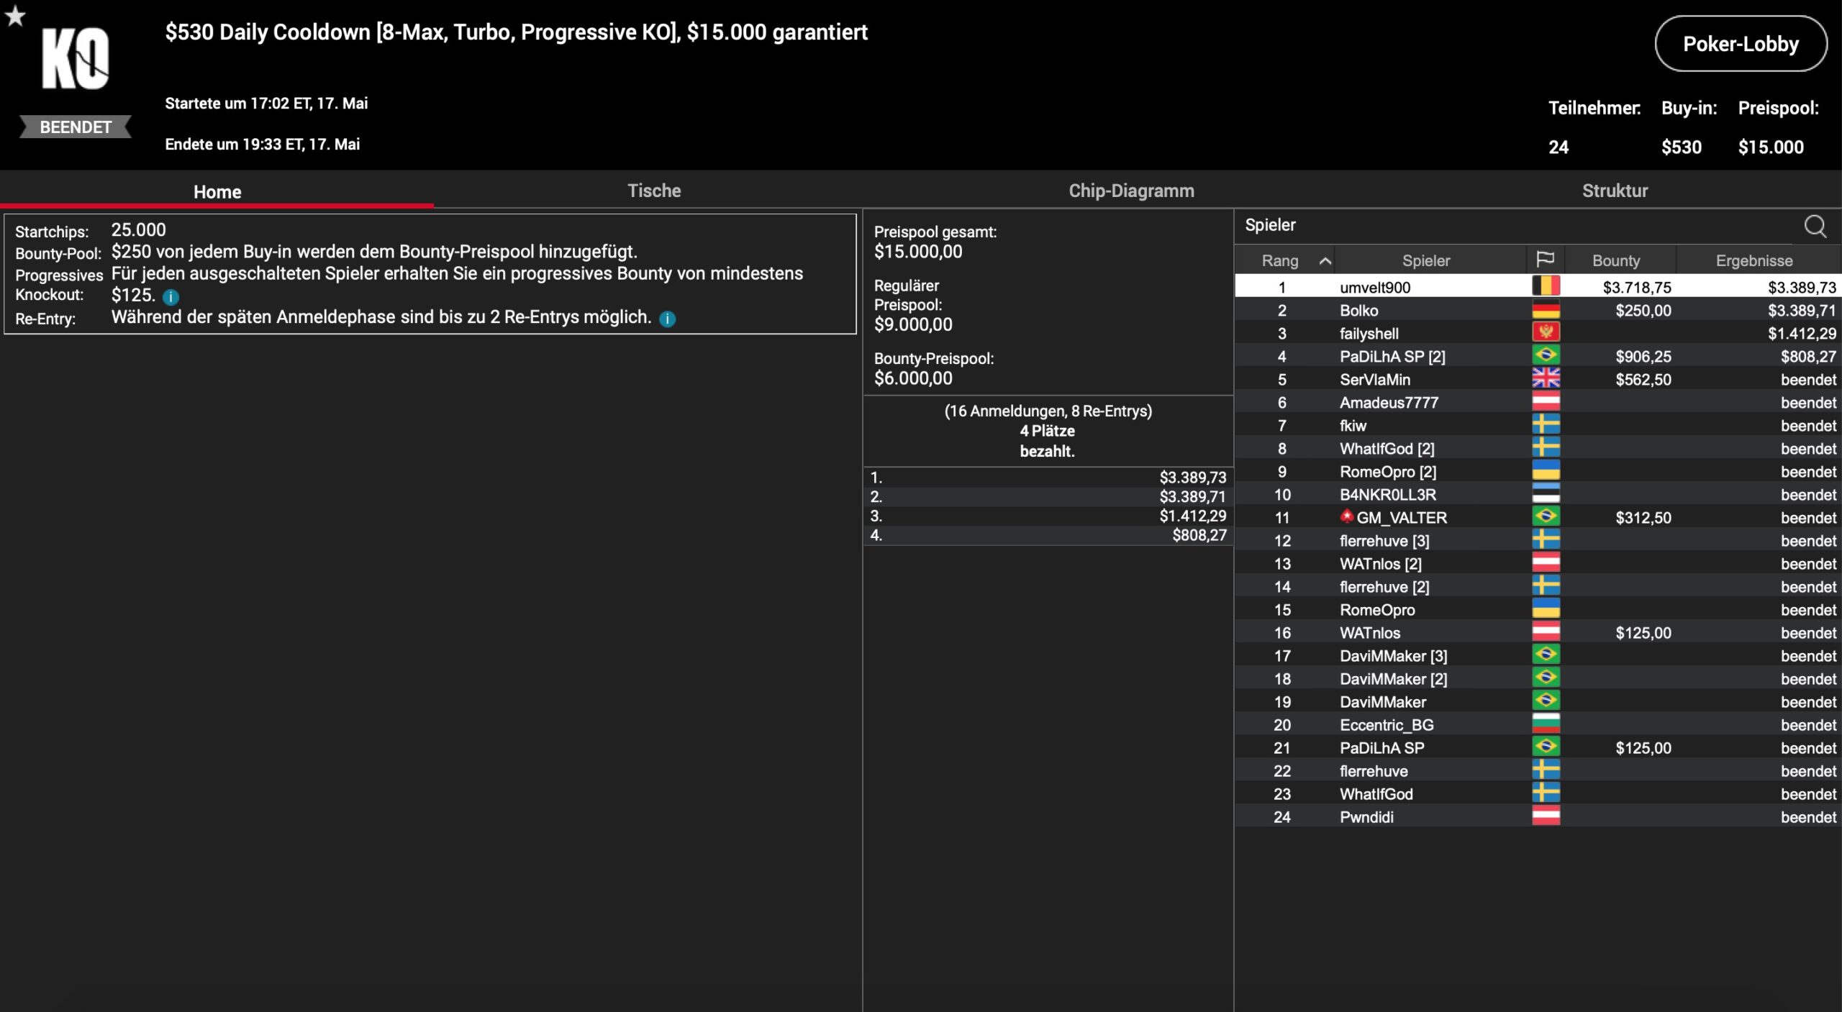Switch to the Tische tab
Viewport: 1842px width, 1012px height.
point(653,191)
